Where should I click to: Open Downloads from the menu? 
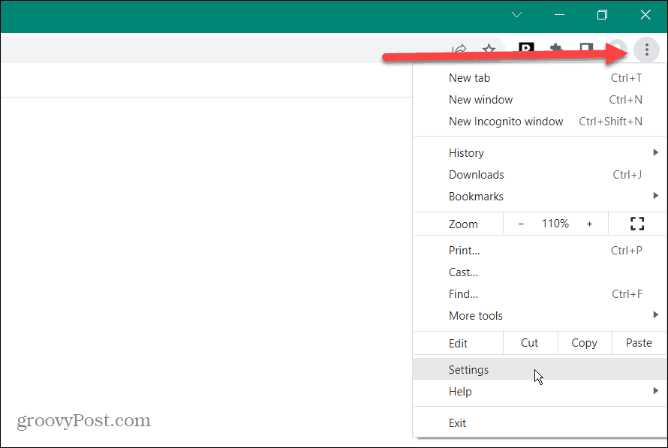[540, 175]
